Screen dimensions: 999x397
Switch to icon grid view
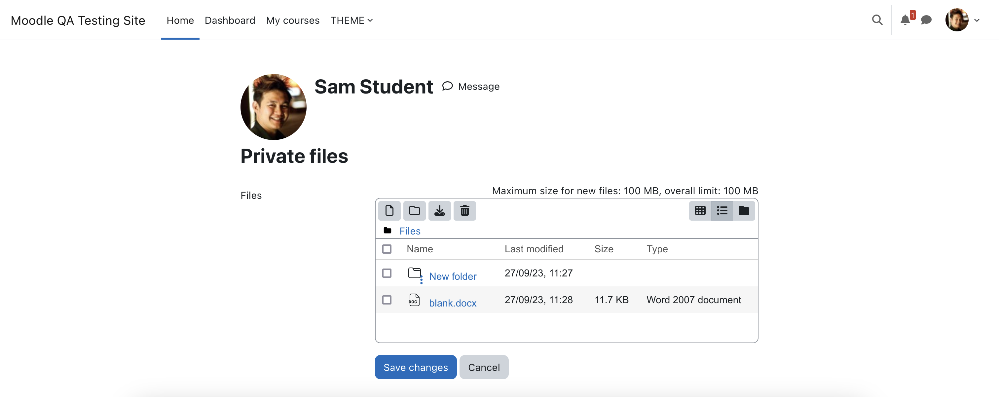click(700, 210)
